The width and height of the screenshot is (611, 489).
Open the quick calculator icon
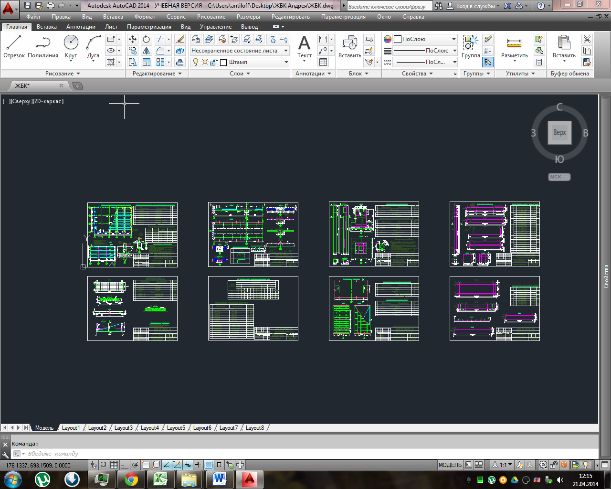pyautogui.click(x=539, y=62)
